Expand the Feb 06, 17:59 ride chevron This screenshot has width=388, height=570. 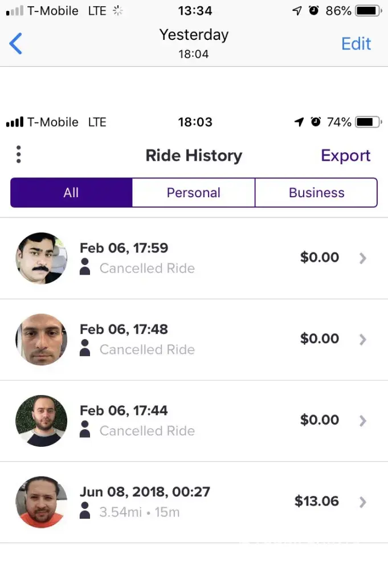click(x=363, y=258)
